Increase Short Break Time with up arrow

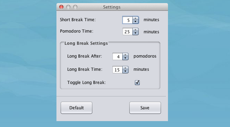pos(136,18)
